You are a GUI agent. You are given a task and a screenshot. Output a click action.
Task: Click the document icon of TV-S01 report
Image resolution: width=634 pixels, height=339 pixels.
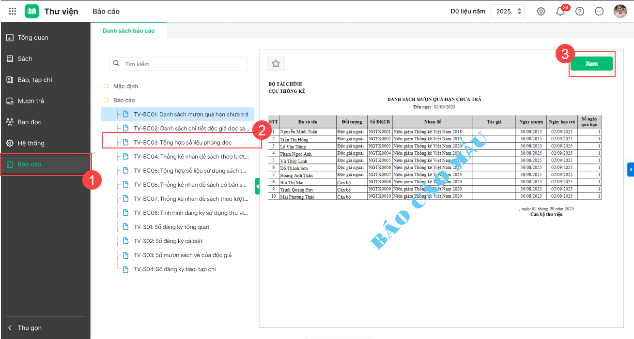[125, 227]
